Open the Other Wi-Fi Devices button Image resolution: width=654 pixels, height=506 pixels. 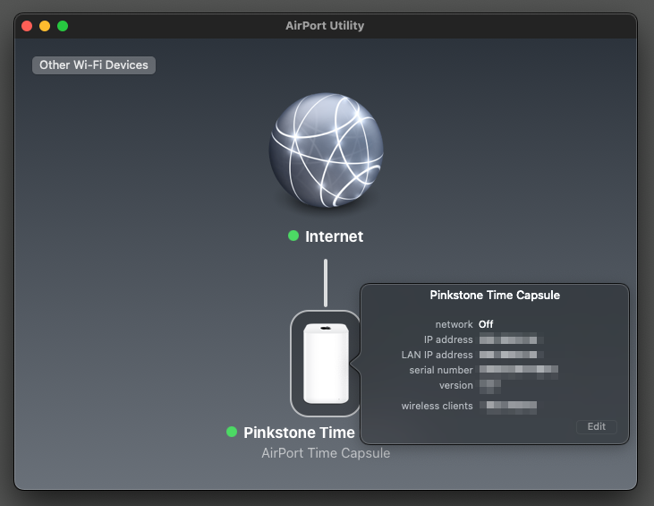point(94,65)
